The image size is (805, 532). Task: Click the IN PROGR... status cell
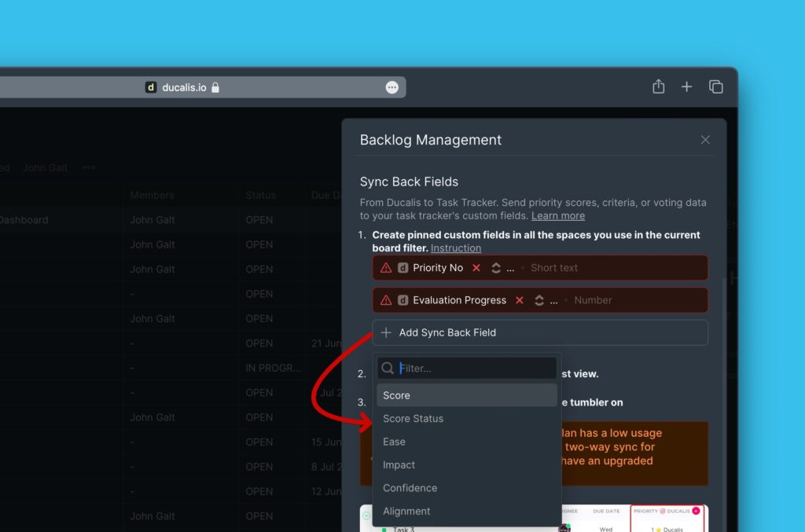pos(273,368)
